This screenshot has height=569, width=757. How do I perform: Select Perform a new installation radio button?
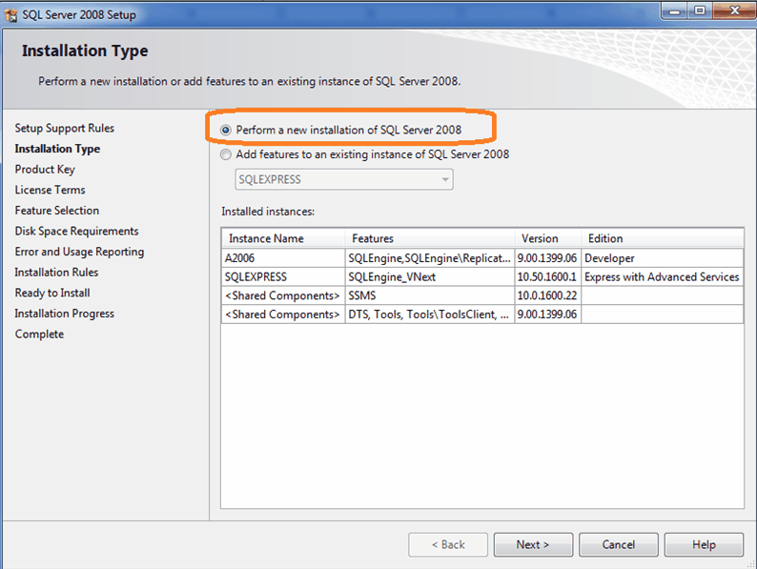tap(225, 130)
